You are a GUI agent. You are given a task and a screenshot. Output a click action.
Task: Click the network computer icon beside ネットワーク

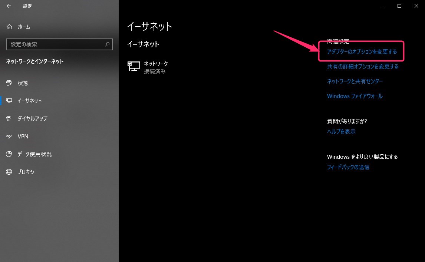tap(134, 66)
